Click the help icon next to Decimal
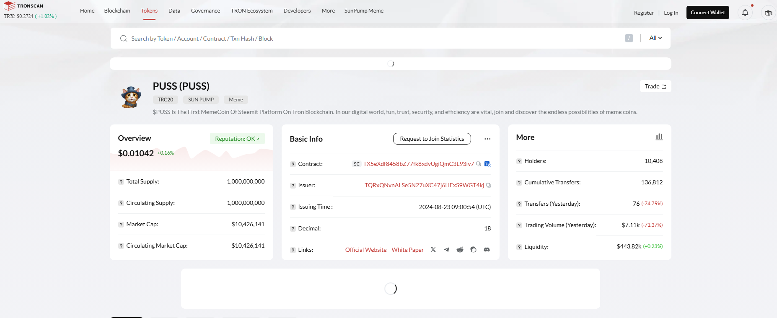 tap(293, 229)
